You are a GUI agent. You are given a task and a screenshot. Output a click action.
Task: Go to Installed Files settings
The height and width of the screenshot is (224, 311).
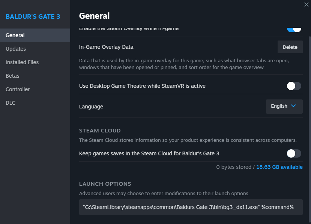coord(22,62)
